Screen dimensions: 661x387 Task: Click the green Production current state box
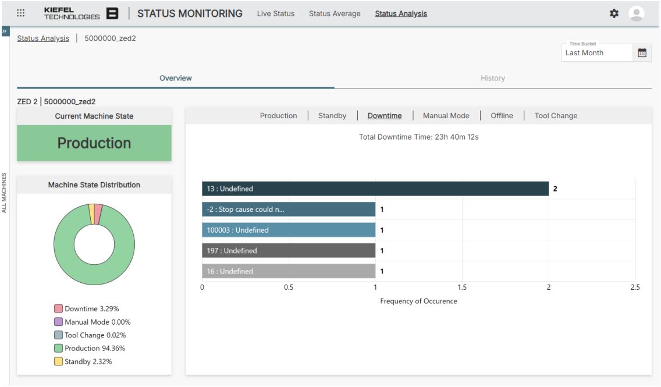(94, 143)
